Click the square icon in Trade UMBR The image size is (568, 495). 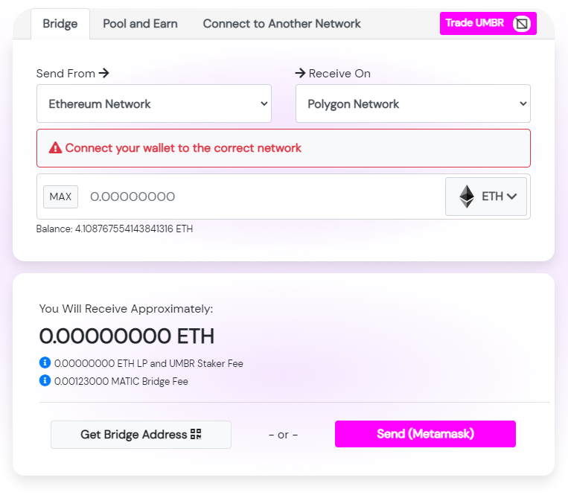[523, 24]
